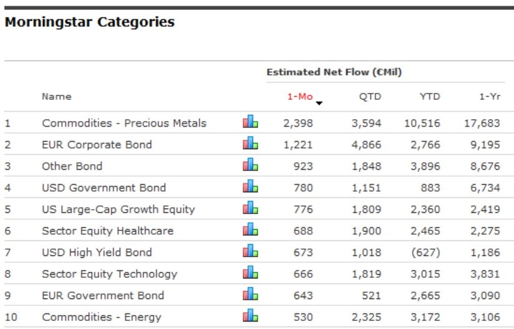Sort by the 1-Yr column header
Image resolution: width=514 pixels, height=329 pixels.
pyautogui.click(x=490, y=97)
